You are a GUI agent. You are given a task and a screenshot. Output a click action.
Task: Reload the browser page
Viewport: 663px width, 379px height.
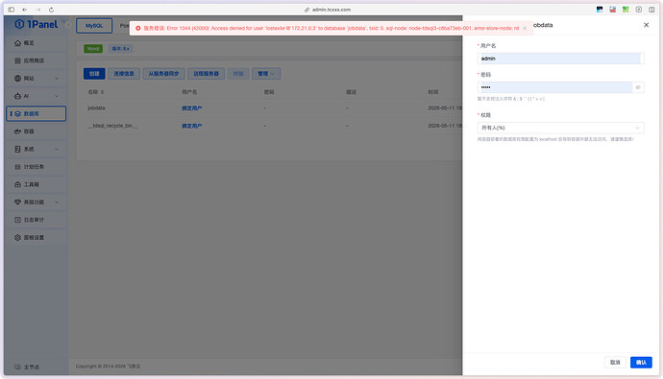(x=51, y=10)
